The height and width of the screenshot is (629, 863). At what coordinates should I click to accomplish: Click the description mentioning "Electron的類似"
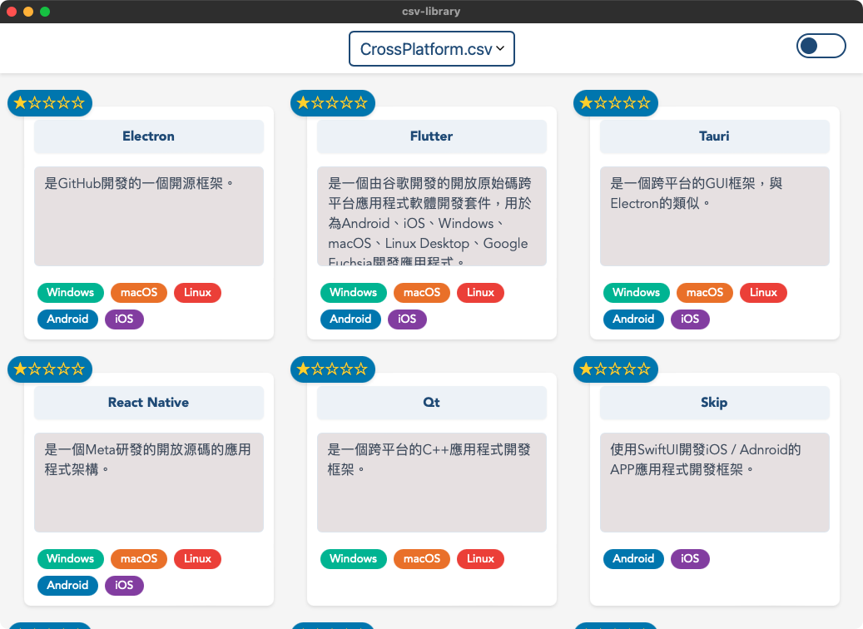coord(714,216)
